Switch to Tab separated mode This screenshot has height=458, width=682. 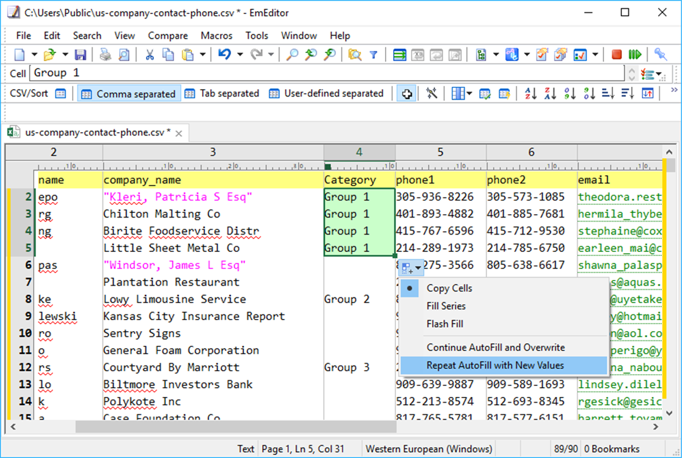coord(227,93)
